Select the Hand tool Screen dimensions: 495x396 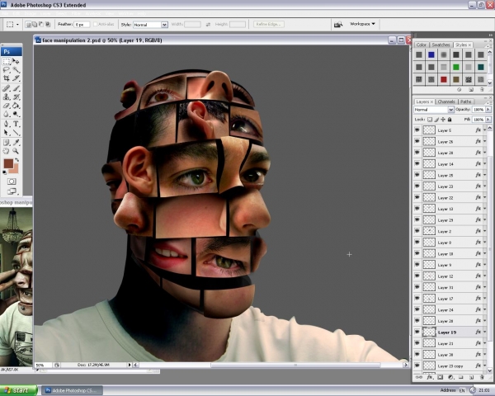tap(7, 151)
